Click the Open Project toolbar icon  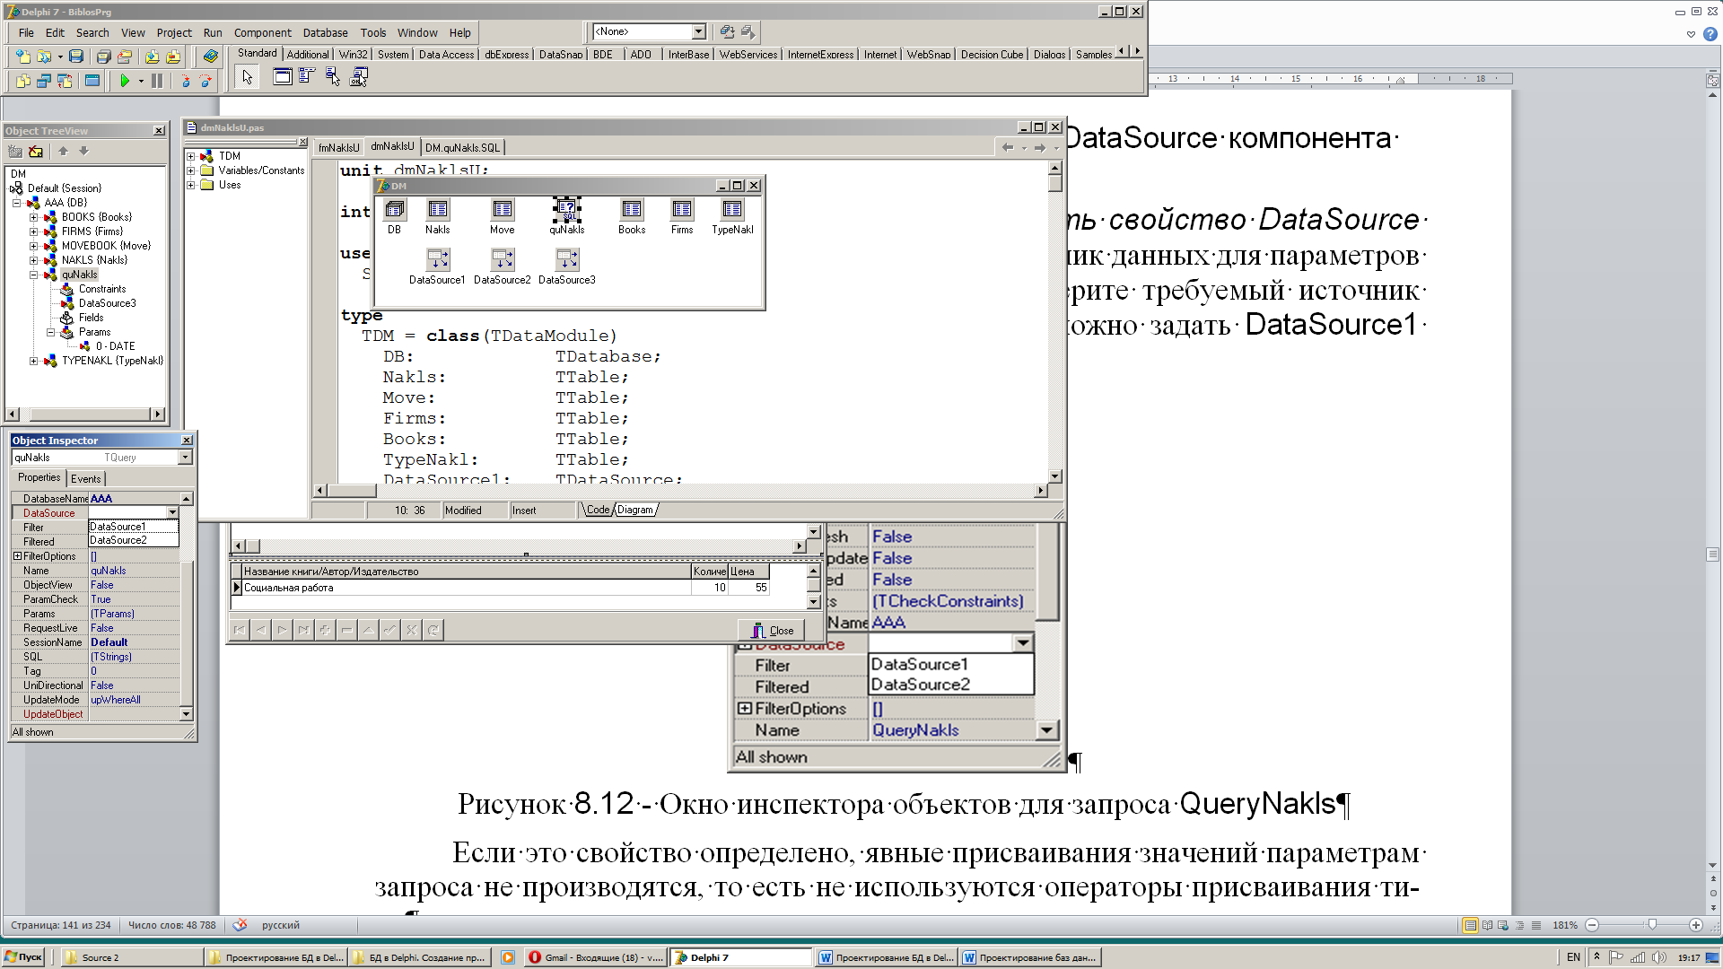125,57
